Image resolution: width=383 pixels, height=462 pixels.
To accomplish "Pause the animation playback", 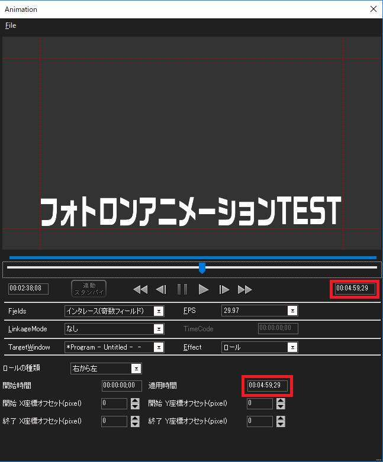I will 182,290.
